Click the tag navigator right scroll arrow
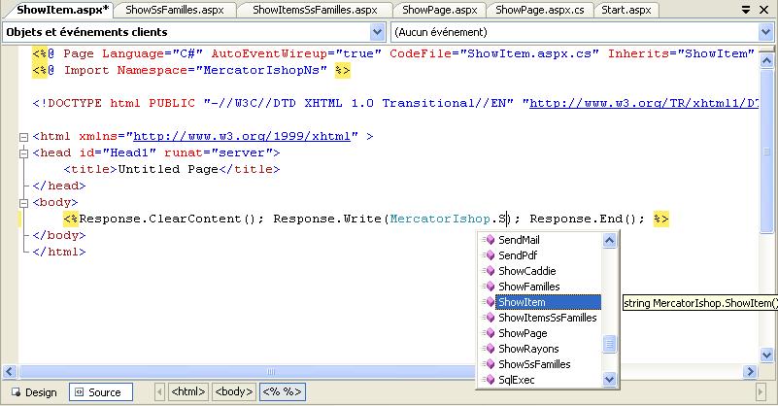Viewport: 778px width, 406px height. [761, 392]
